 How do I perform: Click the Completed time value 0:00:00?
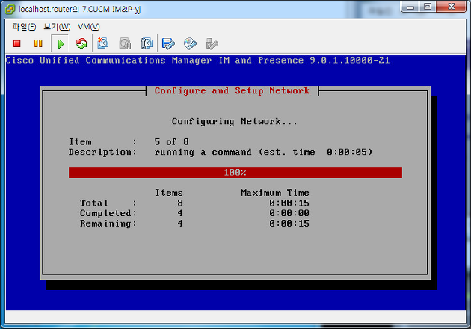click(x=289, y=213)
